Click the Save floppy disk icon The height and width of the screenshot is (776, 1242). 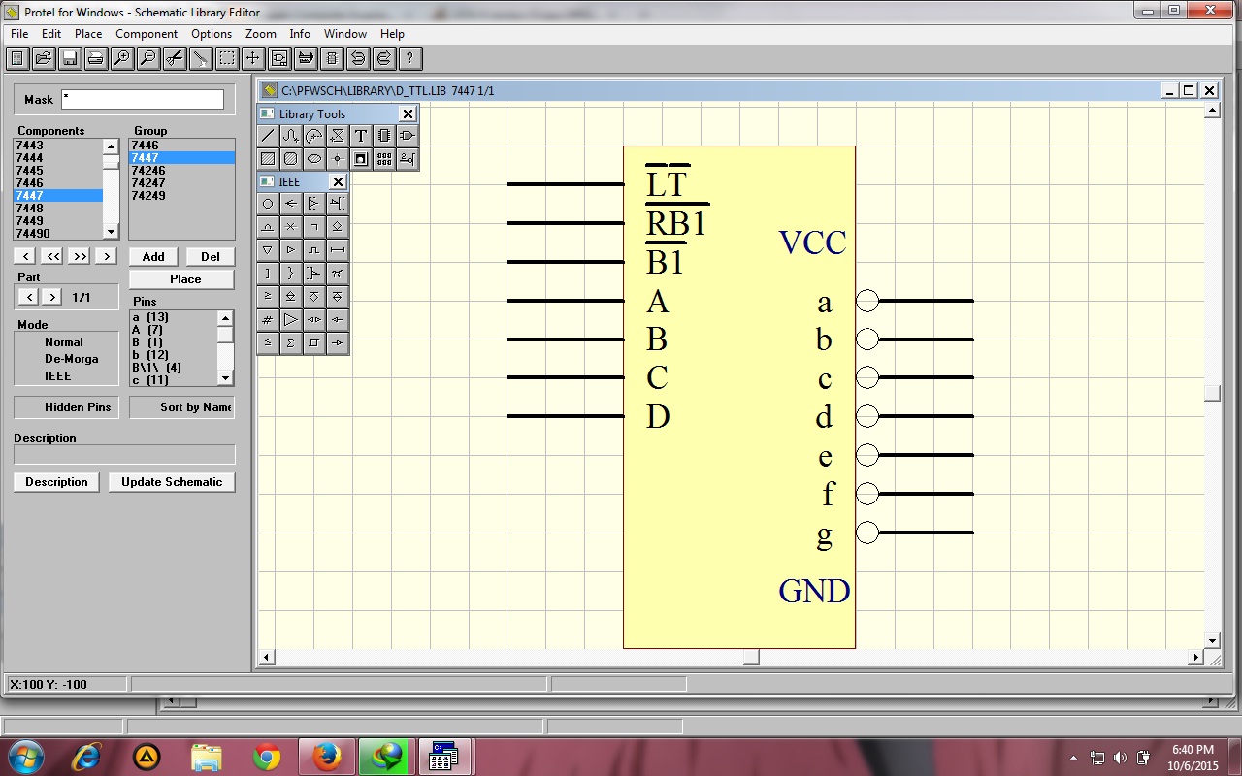pyautogui.click(x=70, y=58)
